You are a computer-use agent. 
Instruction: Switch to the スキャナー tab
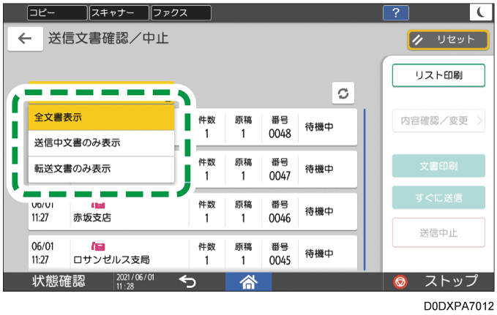pyautogui.click(x=119, y=13)
